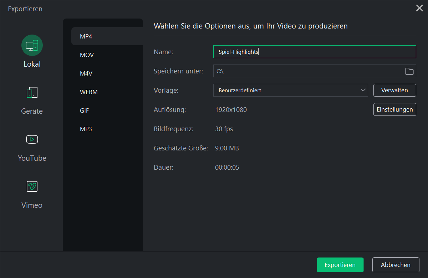Open the Vorlage dropdown
The image size is (428, 278).
click(x=290, y=90)
